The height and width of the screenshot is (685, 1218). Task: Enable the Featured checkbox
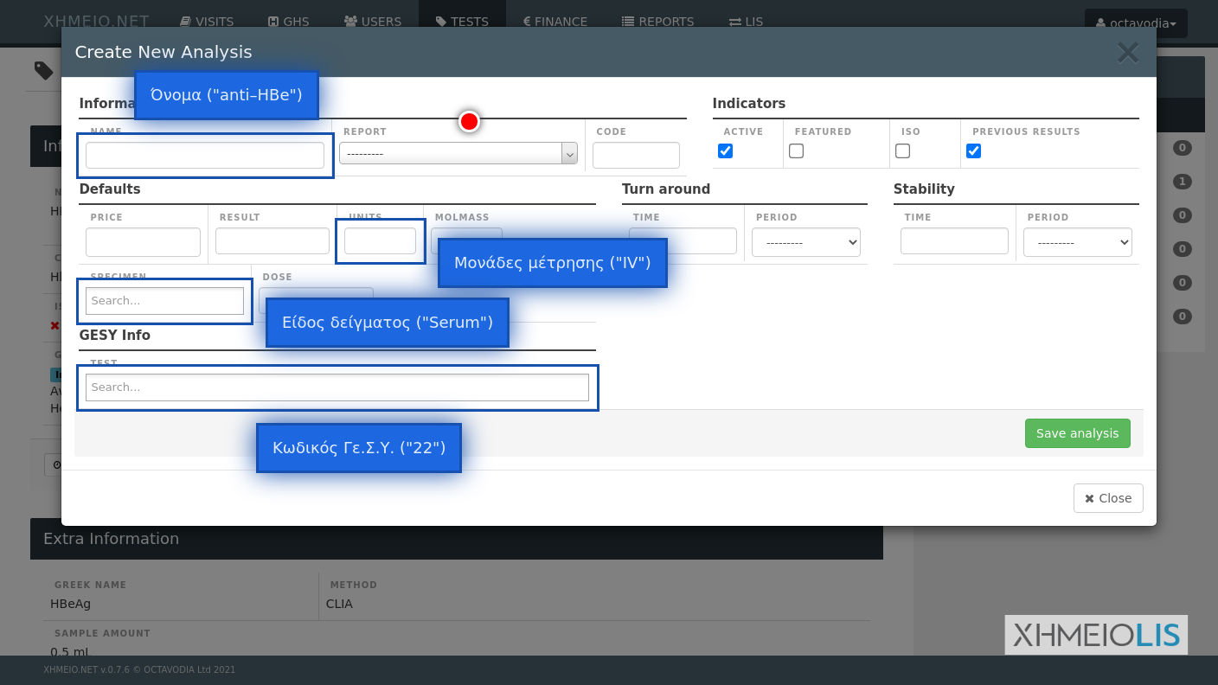[796, 151]
